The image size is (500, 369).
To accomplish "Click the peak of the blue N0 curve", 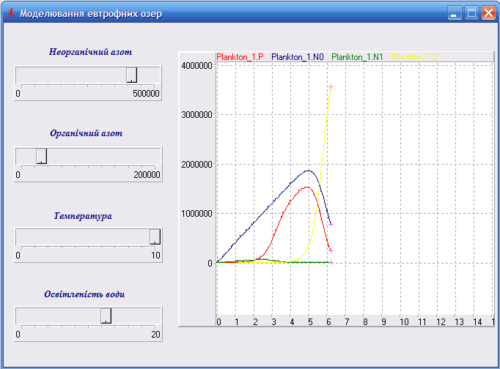I will click(309, 171).
